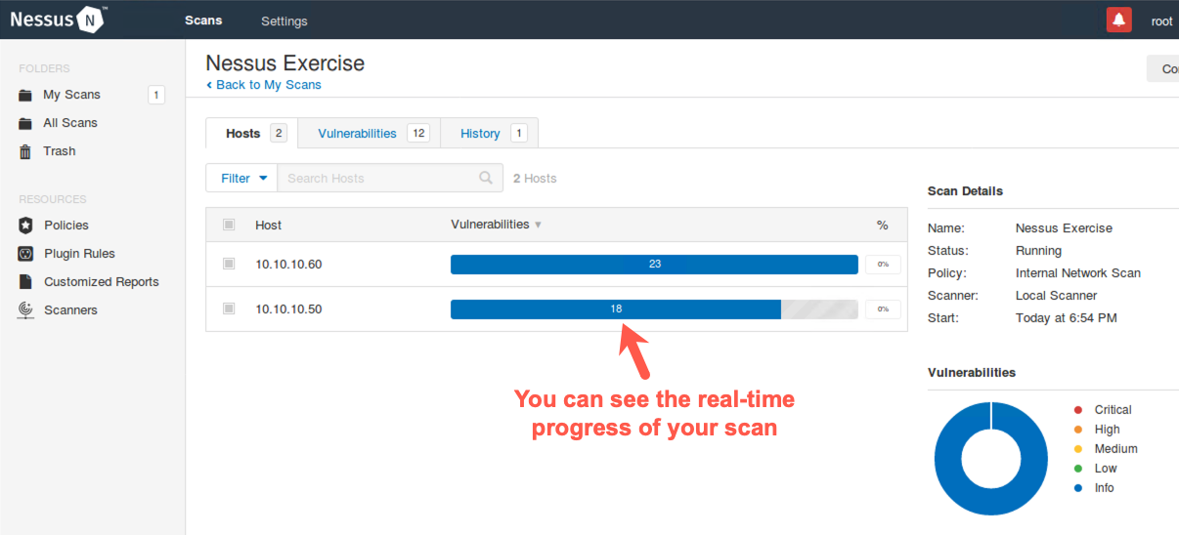Screen dimensions: 1179x535
Task: Open Plugin Rules page
Action: (x=79, y=253)
